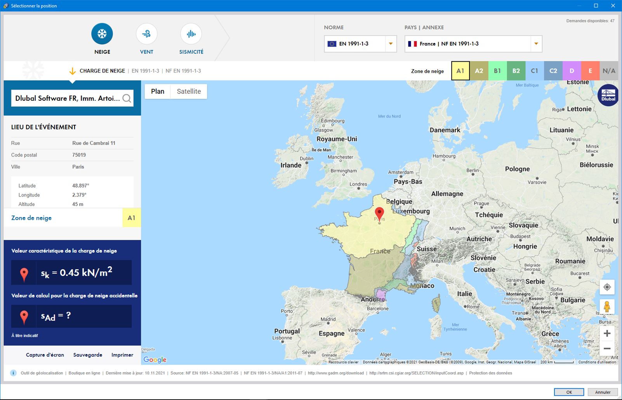The width and height of the screenshot is (622, 400).
Task: Click the Charge de neige heading
Action: pyautogui.click(x=102, y=71)
